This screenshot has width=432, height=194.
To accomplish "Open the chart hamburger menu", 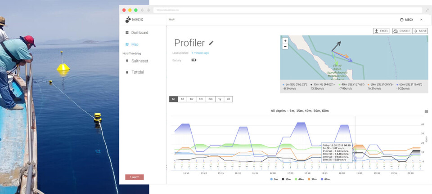I will click(426, 111).
